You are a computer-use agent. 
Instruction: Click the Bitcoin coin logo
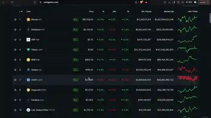click(28, 20)
